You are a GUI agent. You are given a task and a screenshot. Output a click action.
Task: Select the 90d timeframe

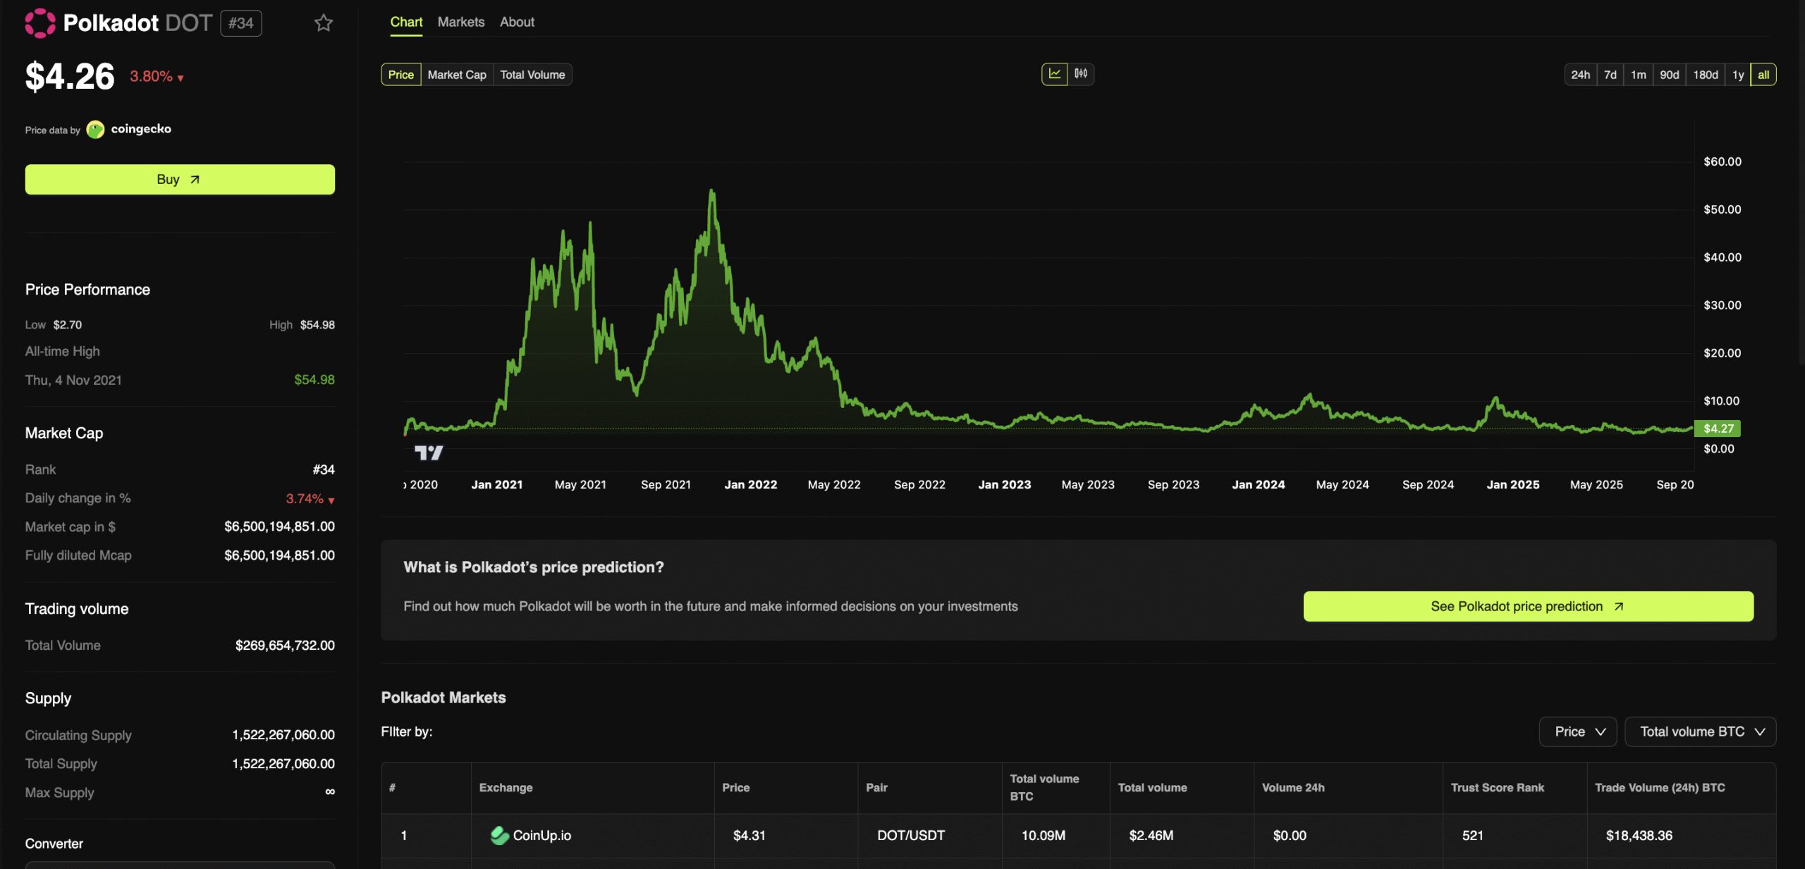click(1670, 74)
